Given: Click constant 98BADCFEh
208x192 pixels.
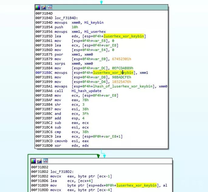Looking at the screenshot, I should 122,77.
